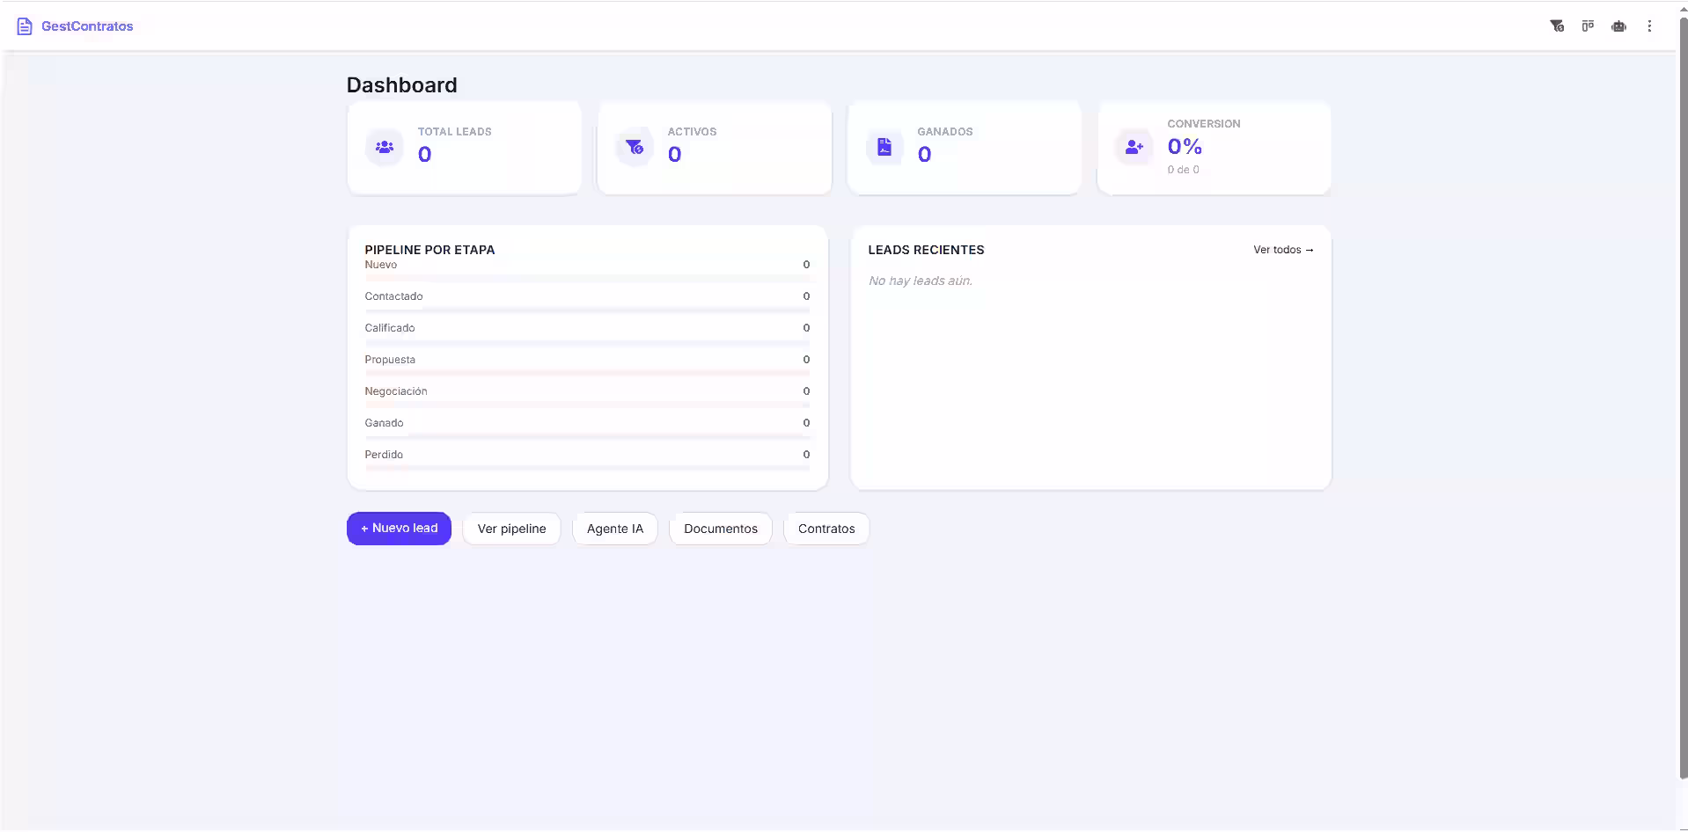This screenshot has height=832, width=1688.
Task: Click the Ver todos link
Action: pyautogui.click(x=1283, y=250)
